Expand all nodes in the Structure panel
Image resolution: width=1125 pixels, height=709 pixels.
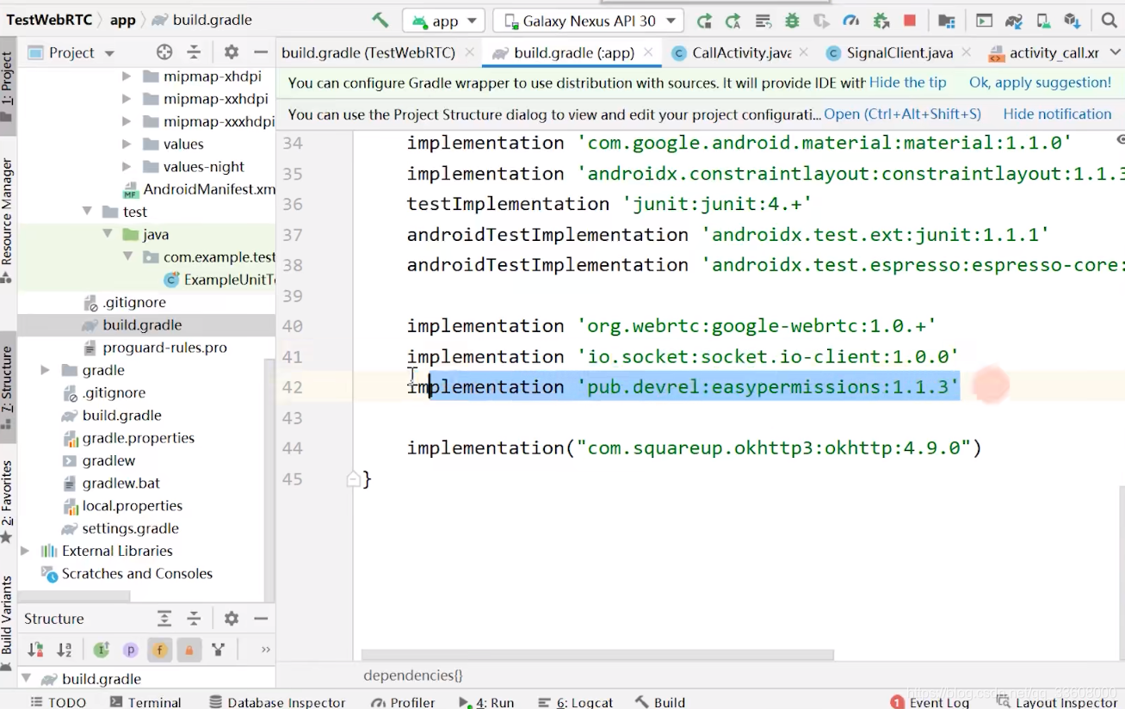point(164,619)
